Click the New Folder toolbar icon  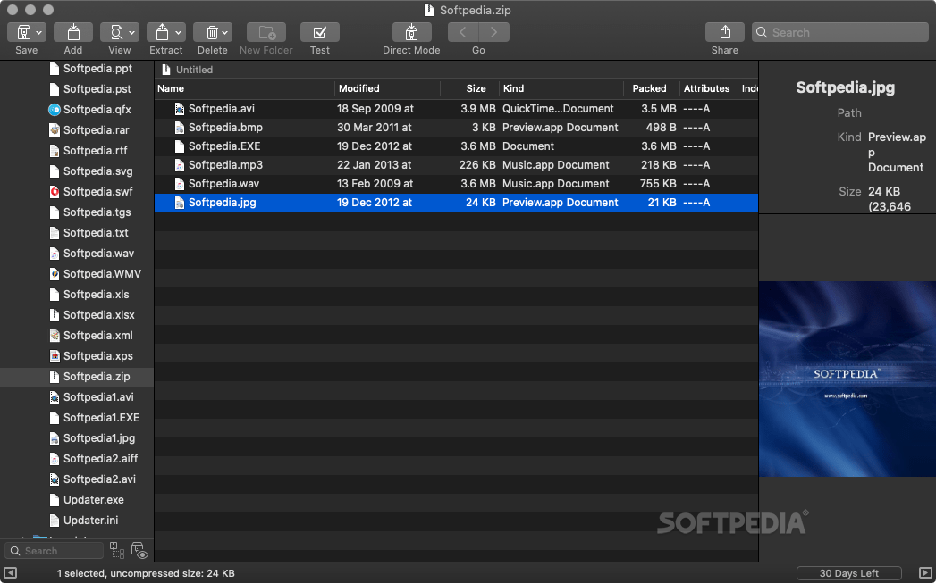pos(266,32)
